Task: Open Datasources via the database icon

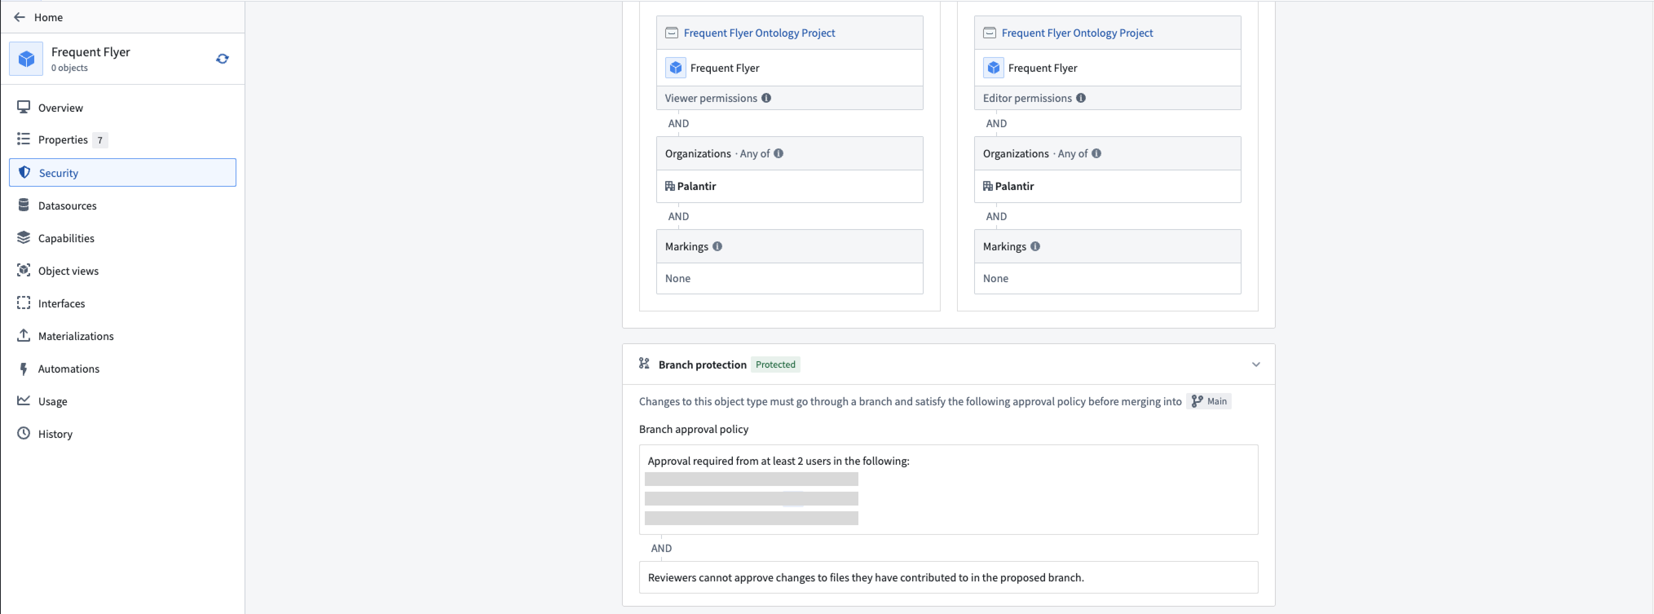Action: (x=24, y=205)
